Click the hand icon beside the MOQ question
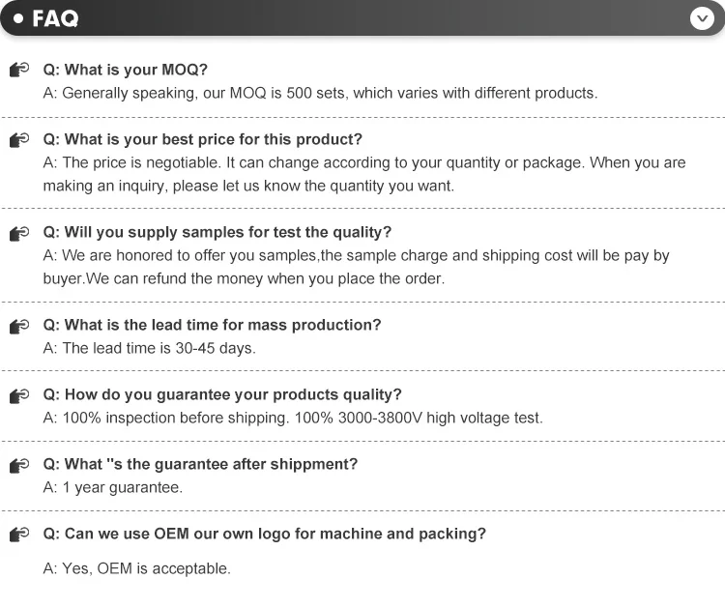Viewport: 725px width, 608px height. point(19,71)
